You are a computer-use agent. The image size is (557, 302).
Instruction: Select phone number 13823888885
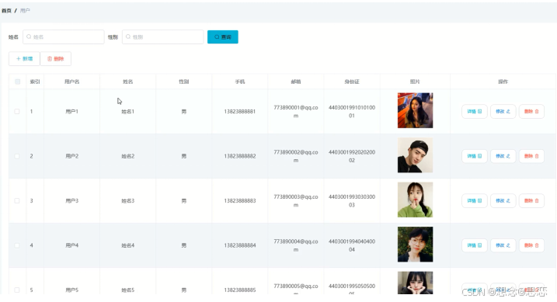tap(240, 290)
